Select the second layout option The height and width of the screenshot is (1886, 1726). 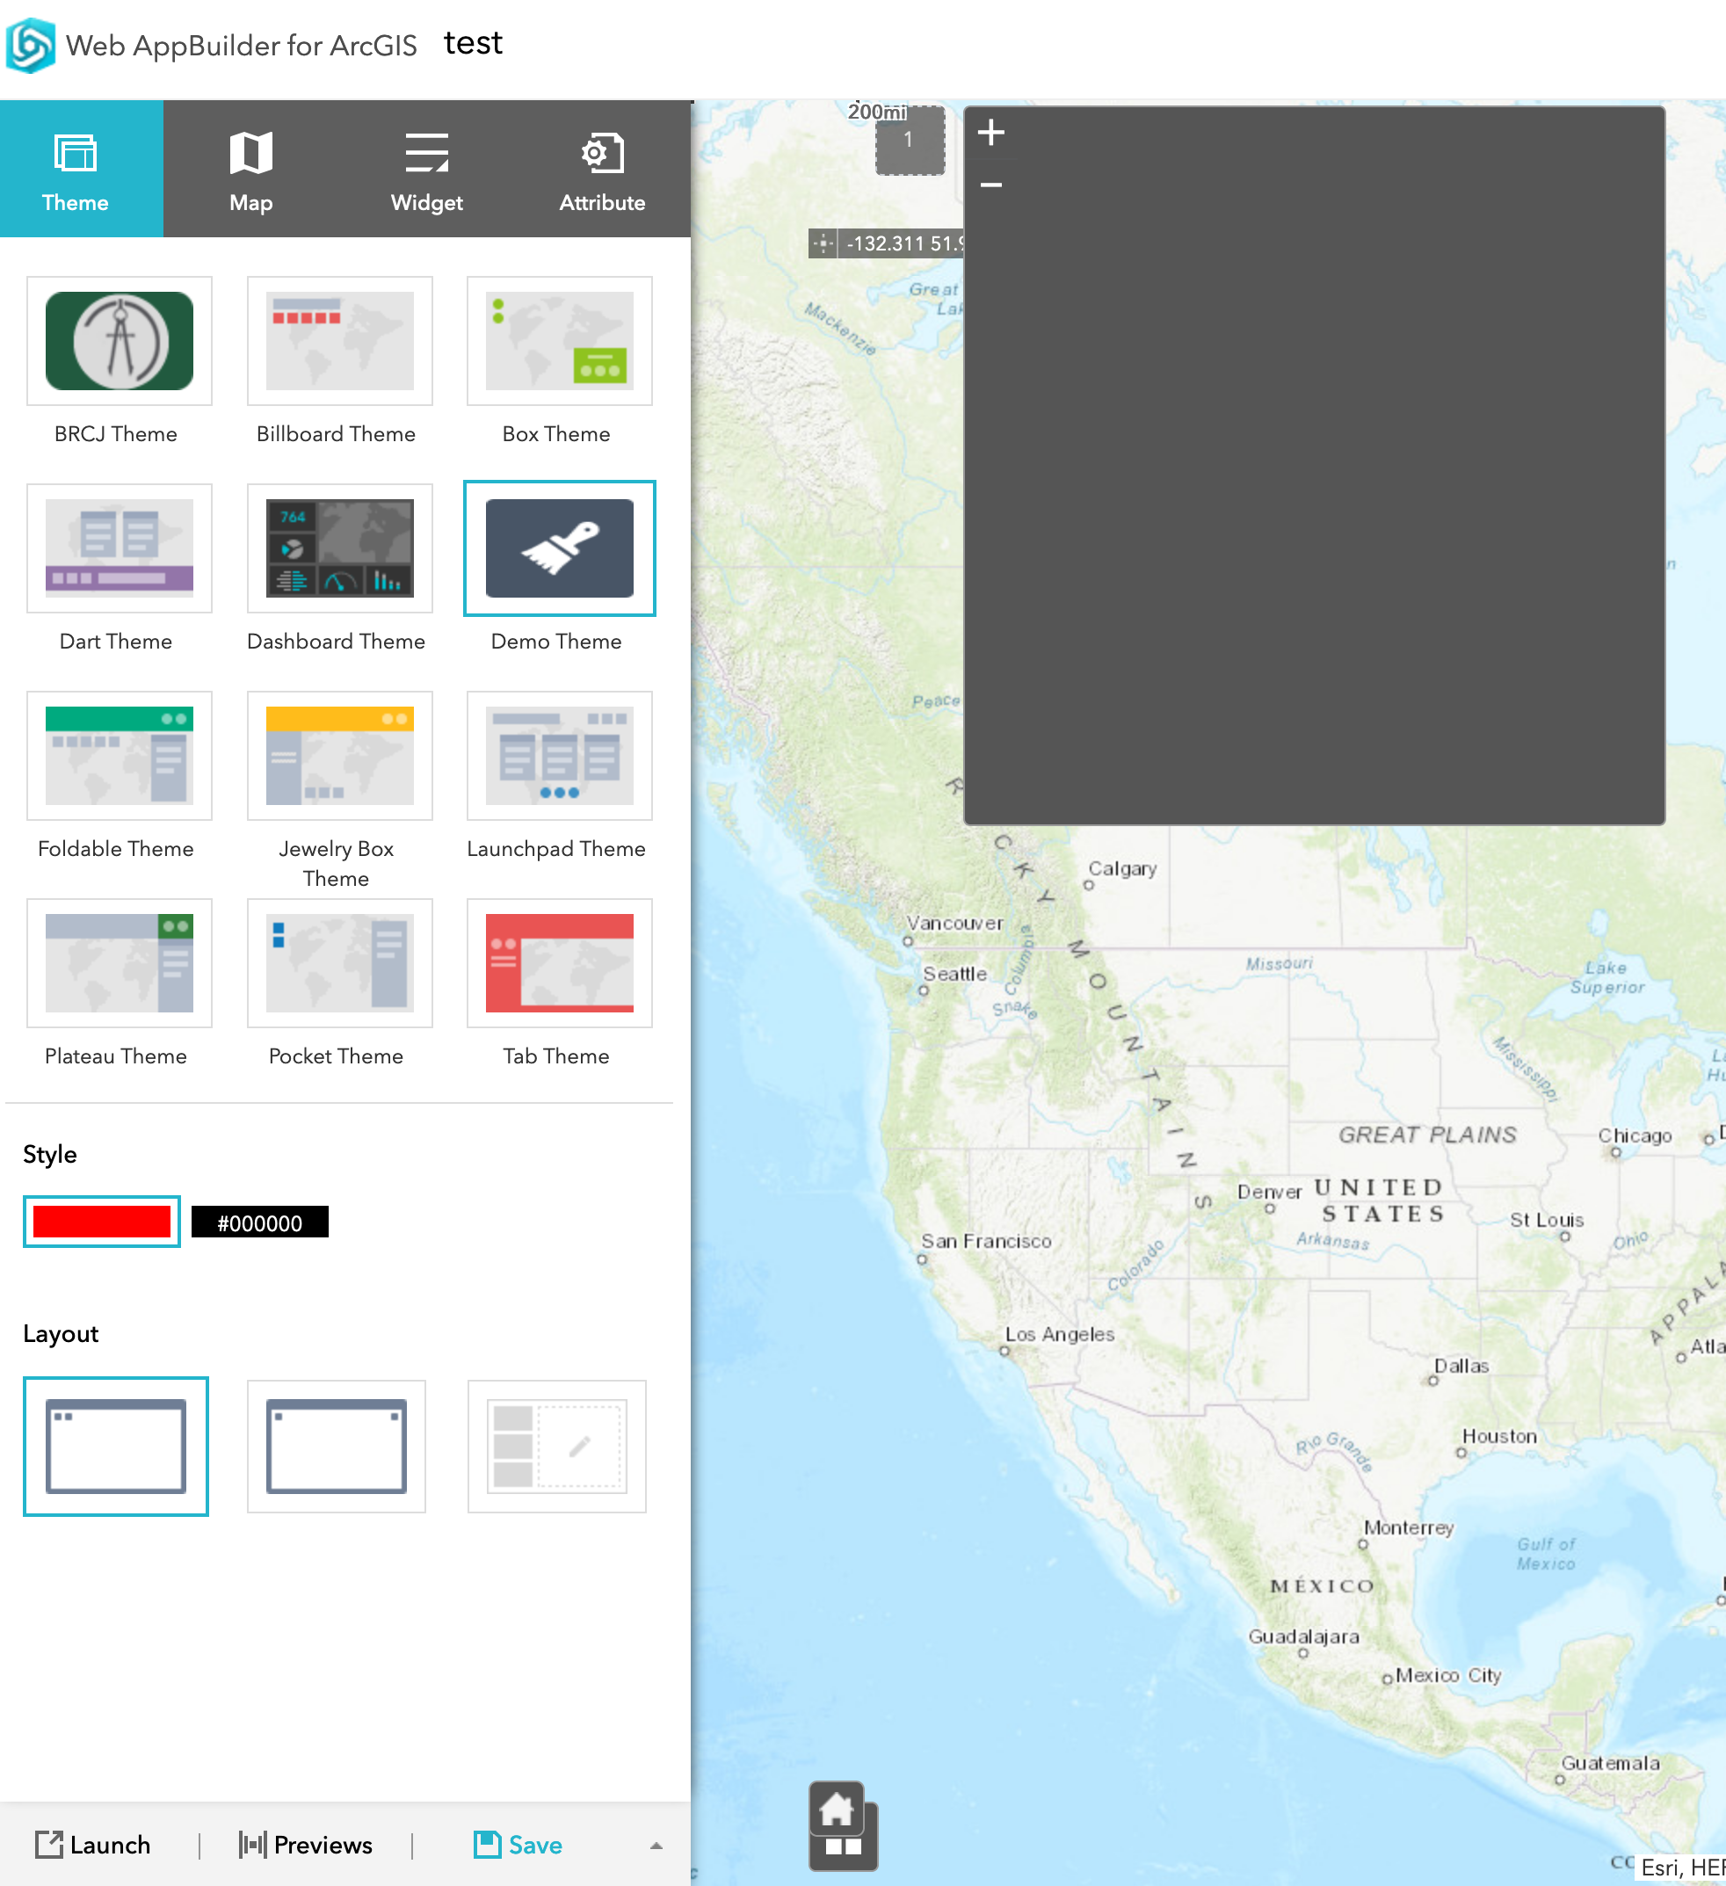[x=336, y=1446]
